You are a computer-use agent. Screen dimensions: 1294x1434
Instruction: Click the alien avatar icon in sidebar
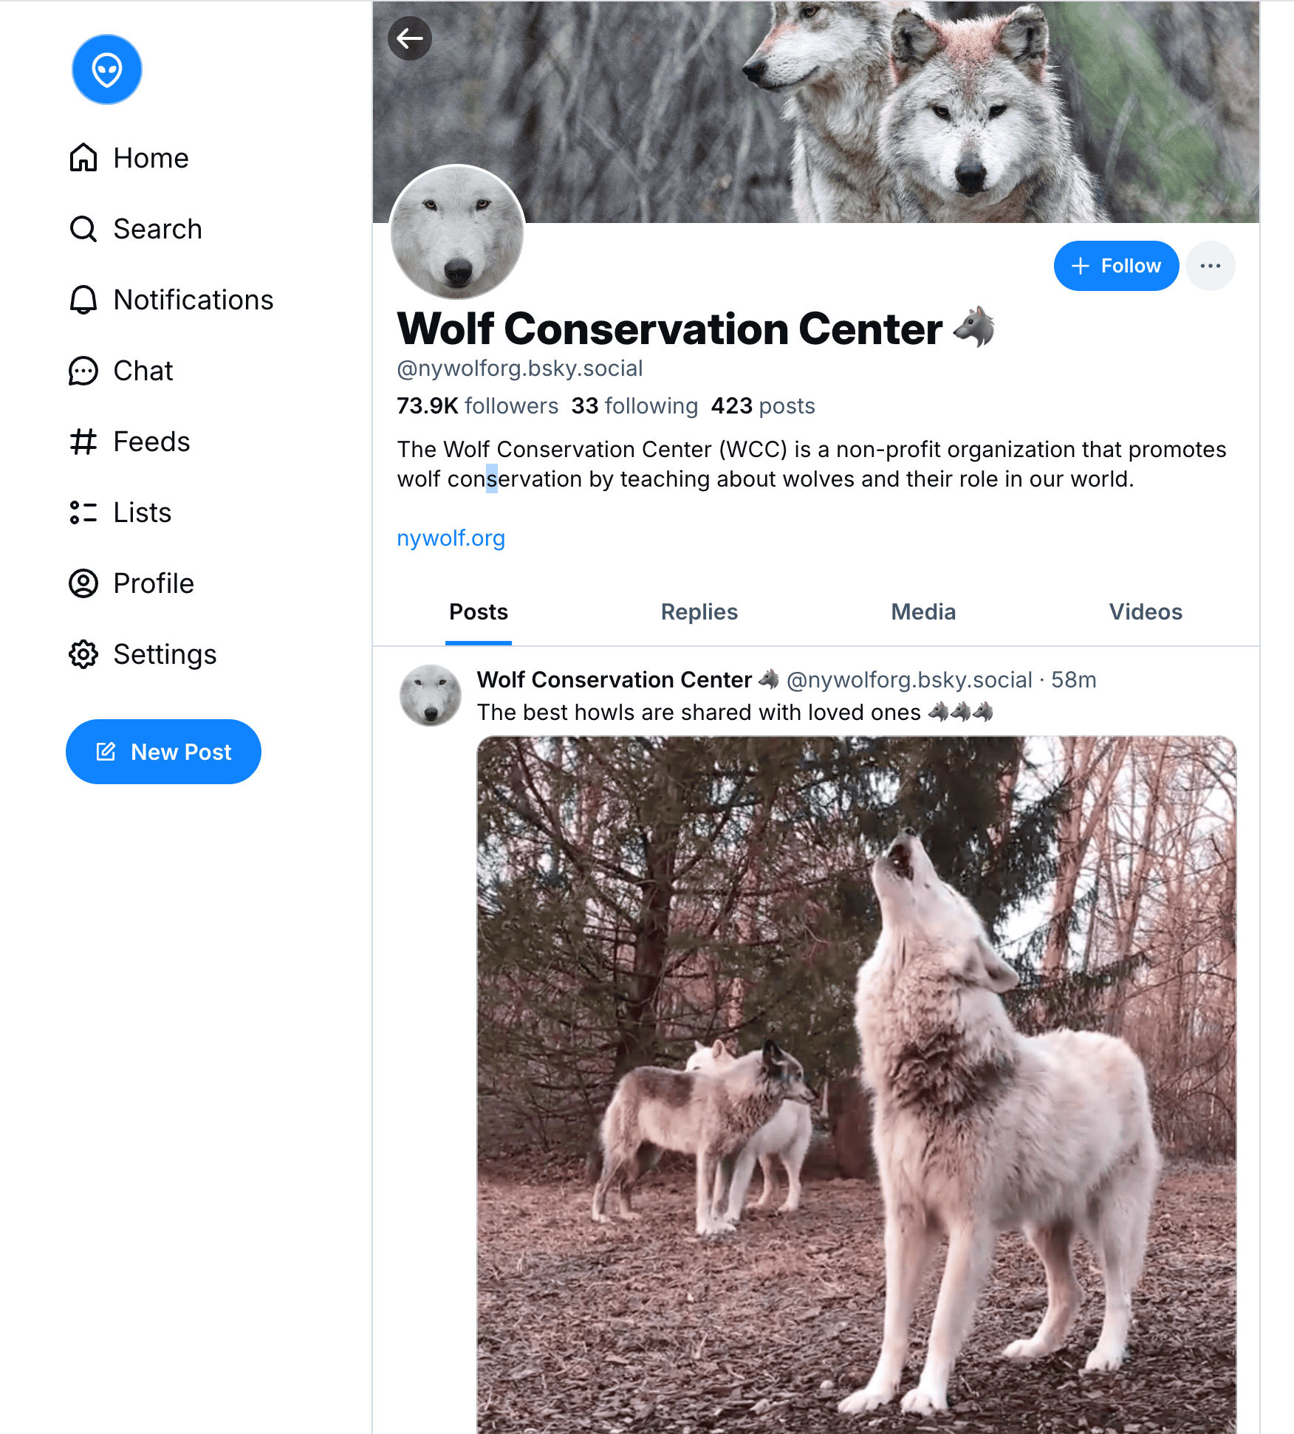[x=107, y=69]
